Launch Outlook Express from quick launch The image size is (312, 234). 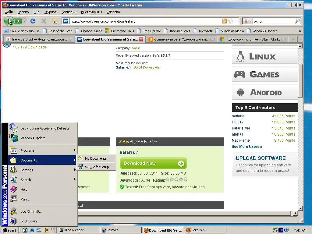[x=39, y=230]
